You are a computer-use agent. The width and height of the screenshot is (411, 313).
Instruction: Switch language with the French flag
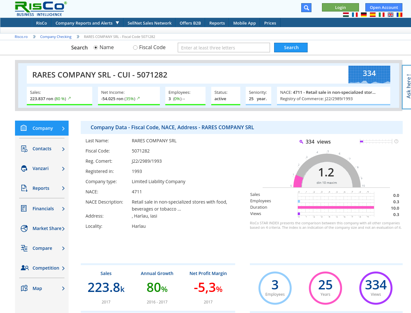coord(355,15)
